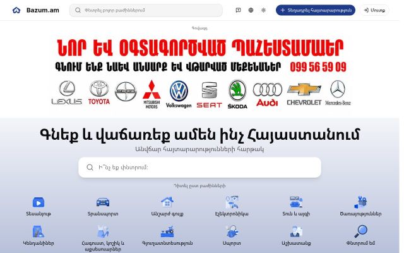404x253 pixels.
Task: Open the language globe icon
Action: (x=251, y=10)
